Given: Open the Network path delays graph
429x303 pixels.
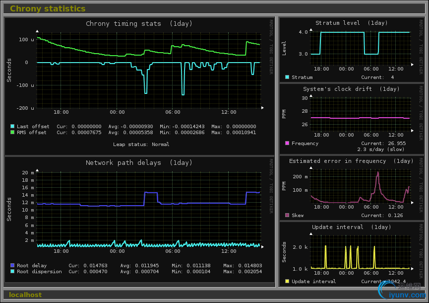Looking at the screenshot, I should click(x=149, y=209).
